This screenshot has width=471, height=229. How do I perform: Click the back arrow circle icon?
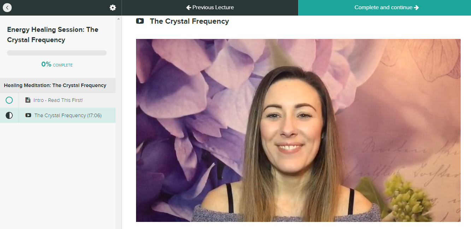pyautogui.click(x=7, y=7)
